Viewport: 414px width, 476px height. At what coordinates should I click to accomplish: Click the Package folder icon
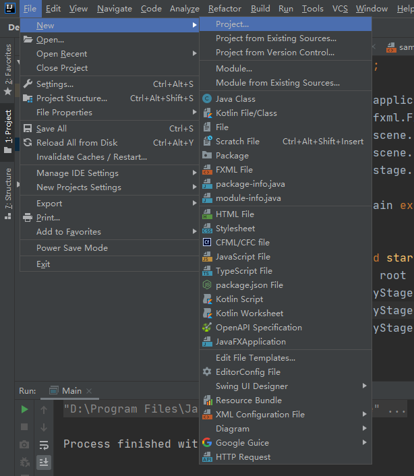[207, 155]
